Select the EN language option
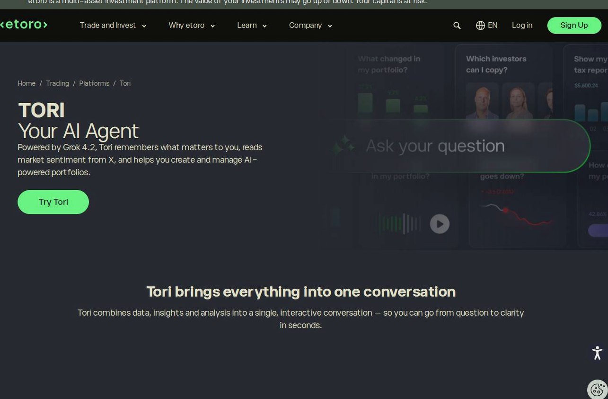The image size is (608, 399). [493, 26]
